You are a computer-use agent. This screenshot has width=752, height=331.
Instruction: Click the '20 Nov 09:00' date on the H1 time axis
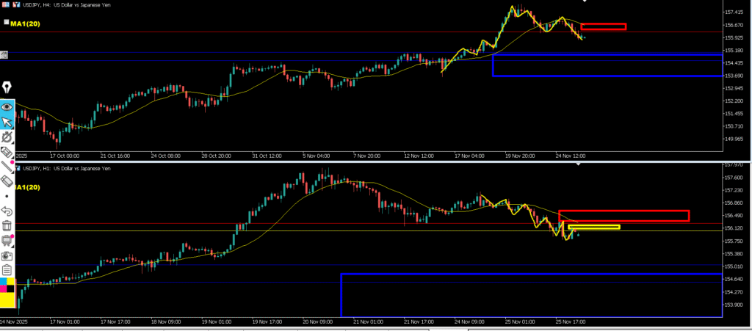pos(317,322)
